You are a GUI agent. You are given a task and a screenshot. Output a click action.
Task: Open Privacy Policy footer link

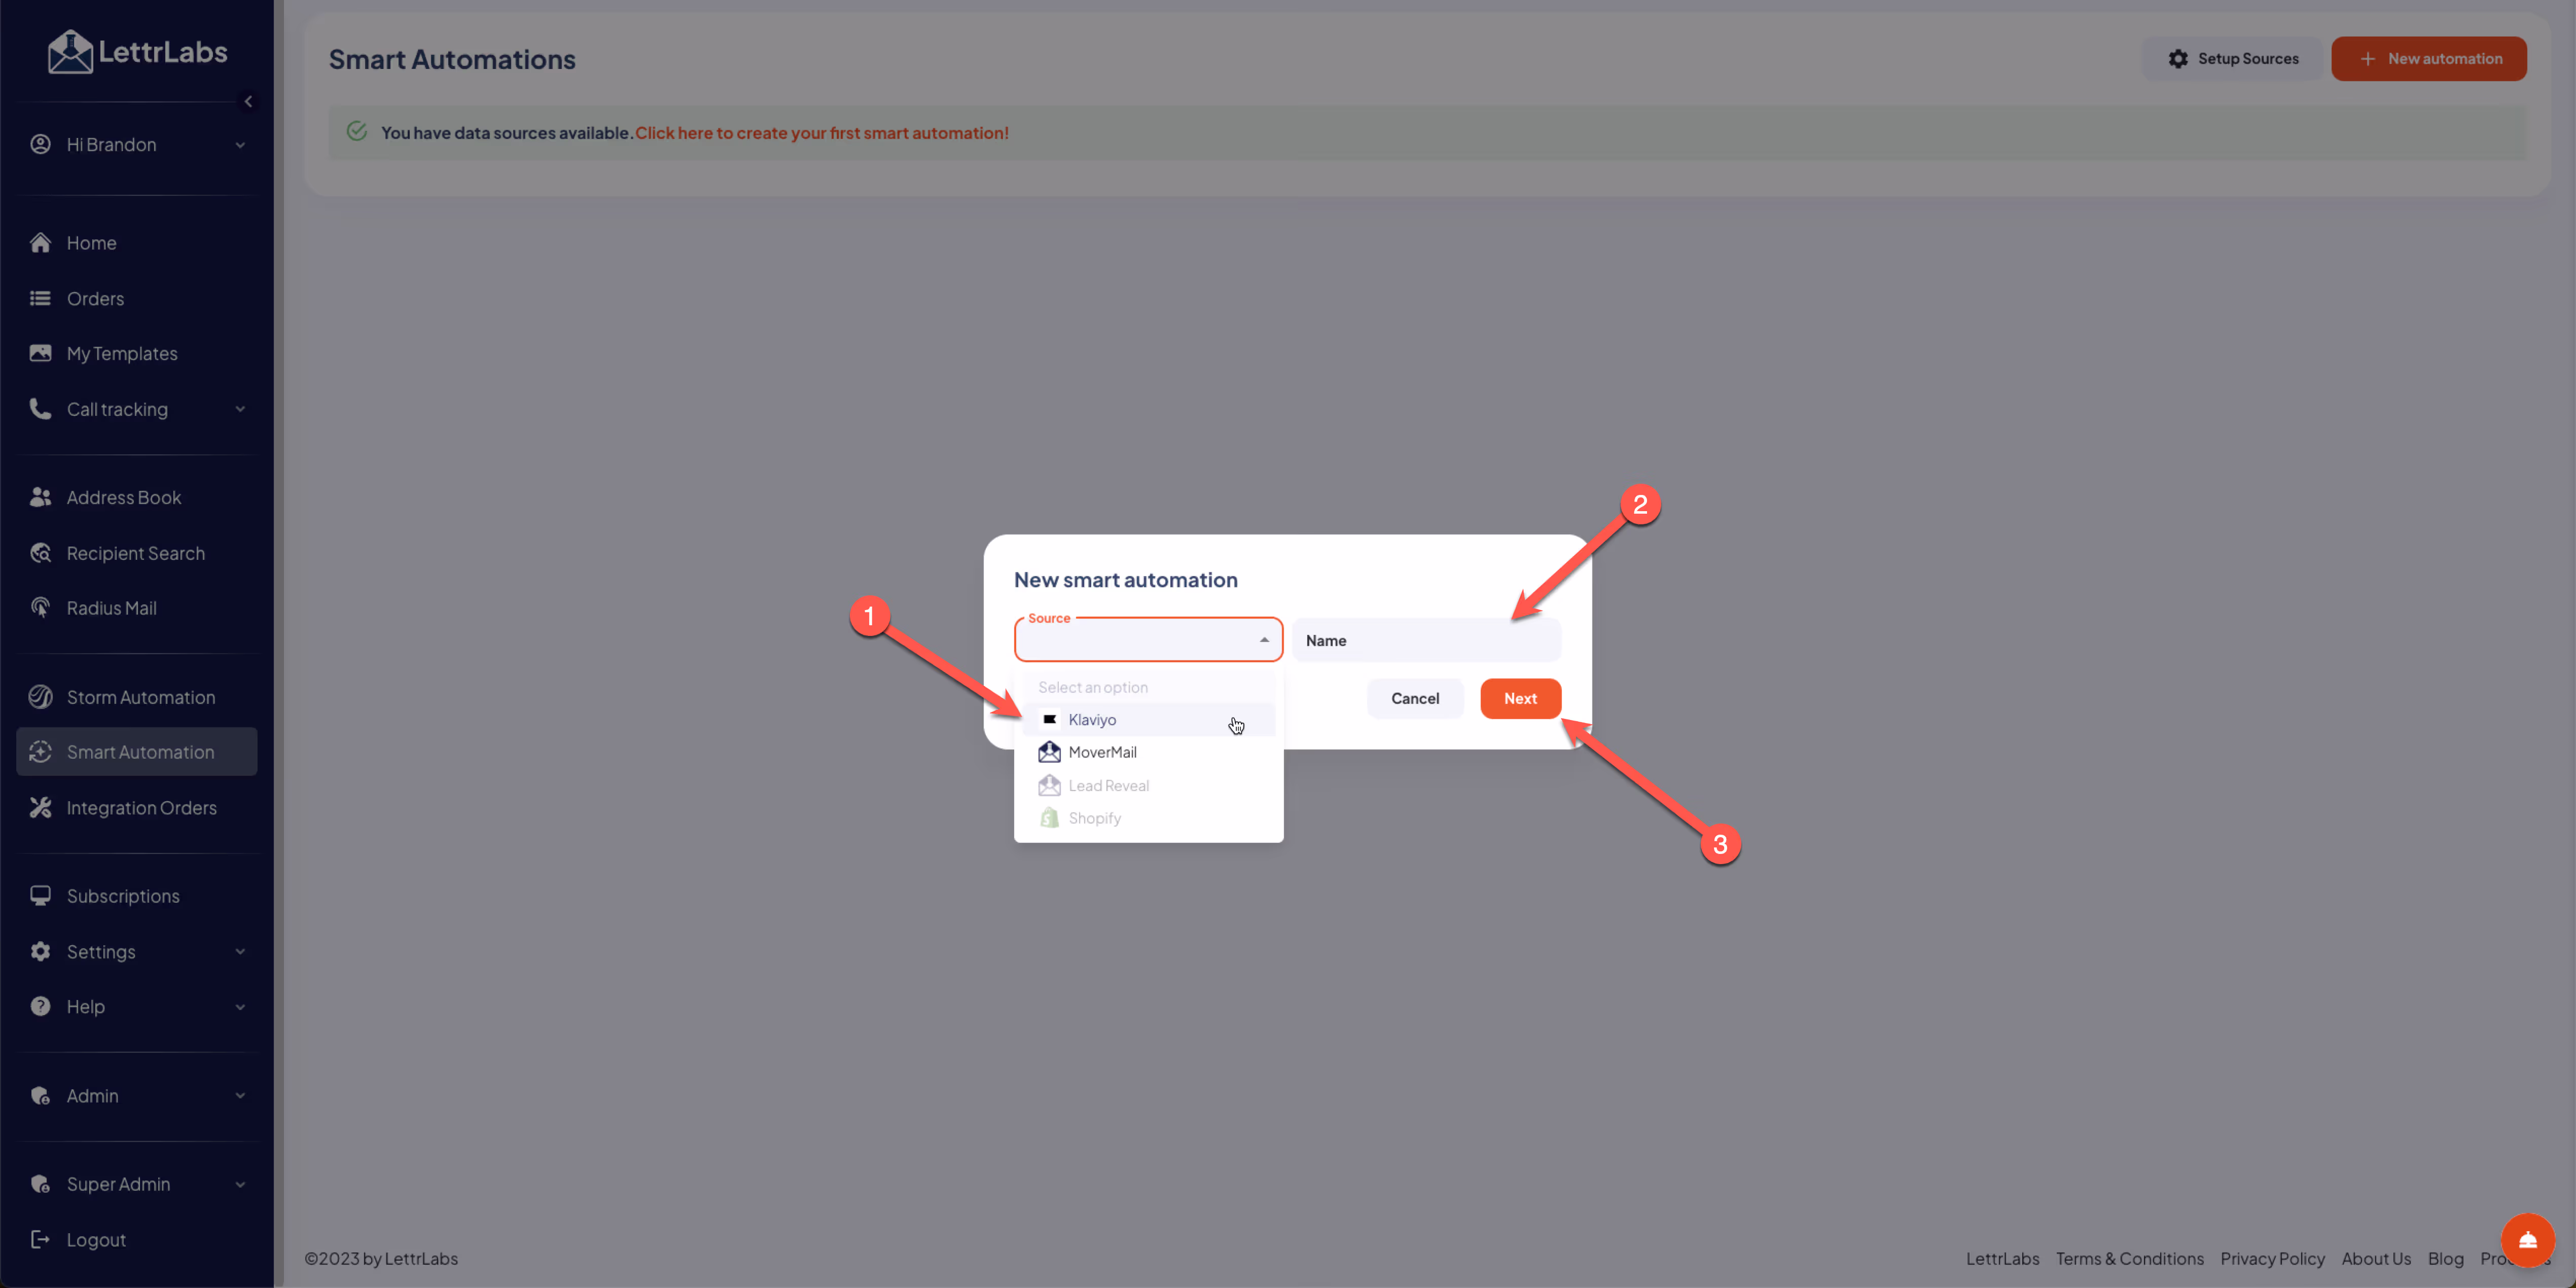tap(2272, 1258)
